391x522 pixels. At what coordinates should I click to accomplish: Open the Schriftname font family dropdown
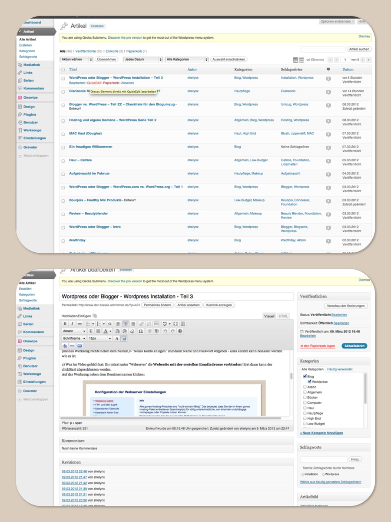point(74,338)
